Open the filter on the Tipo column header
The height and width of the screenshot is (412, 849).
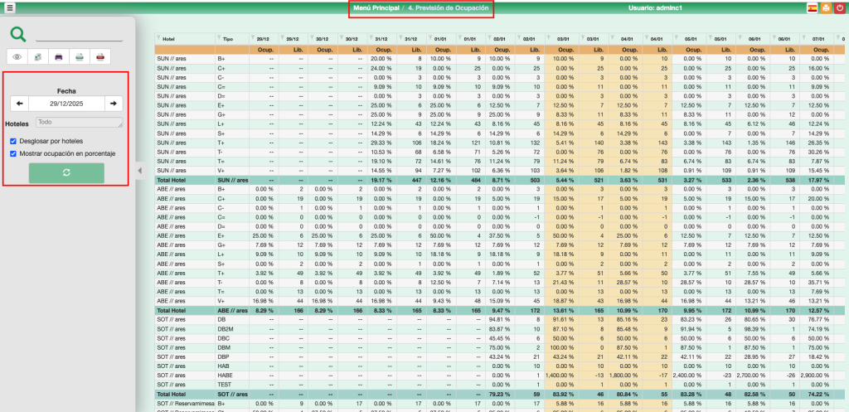coord(219,38)
